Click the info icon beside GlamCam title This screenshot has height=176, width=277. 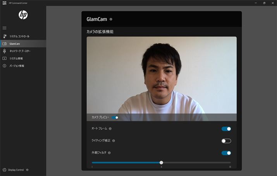point(111,19)
